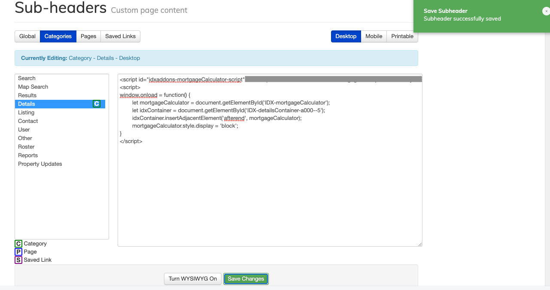Click the P Page legend icon
The height and width of the screenshot is (290, 550).
click(18, 252)
